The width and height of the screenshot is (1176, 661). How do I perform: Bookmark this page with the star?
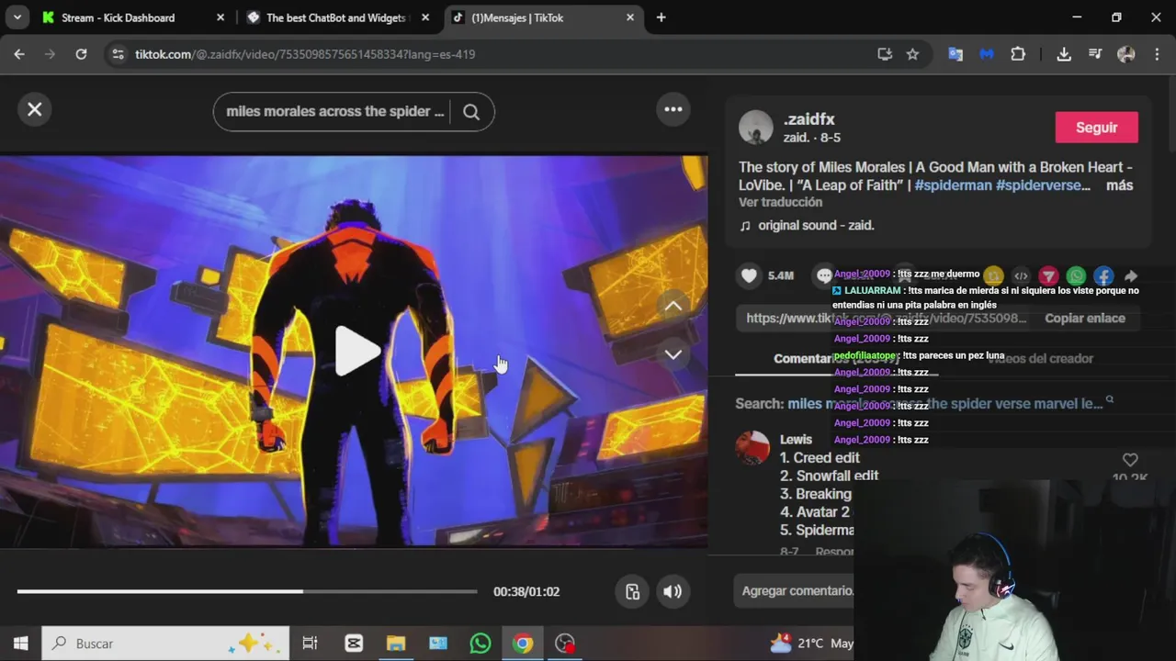[912, 54]
